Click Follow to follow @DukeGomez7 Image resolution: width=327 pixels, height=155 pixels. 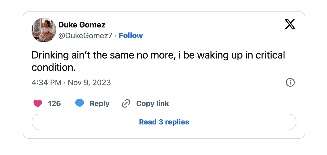coord(131,35)
